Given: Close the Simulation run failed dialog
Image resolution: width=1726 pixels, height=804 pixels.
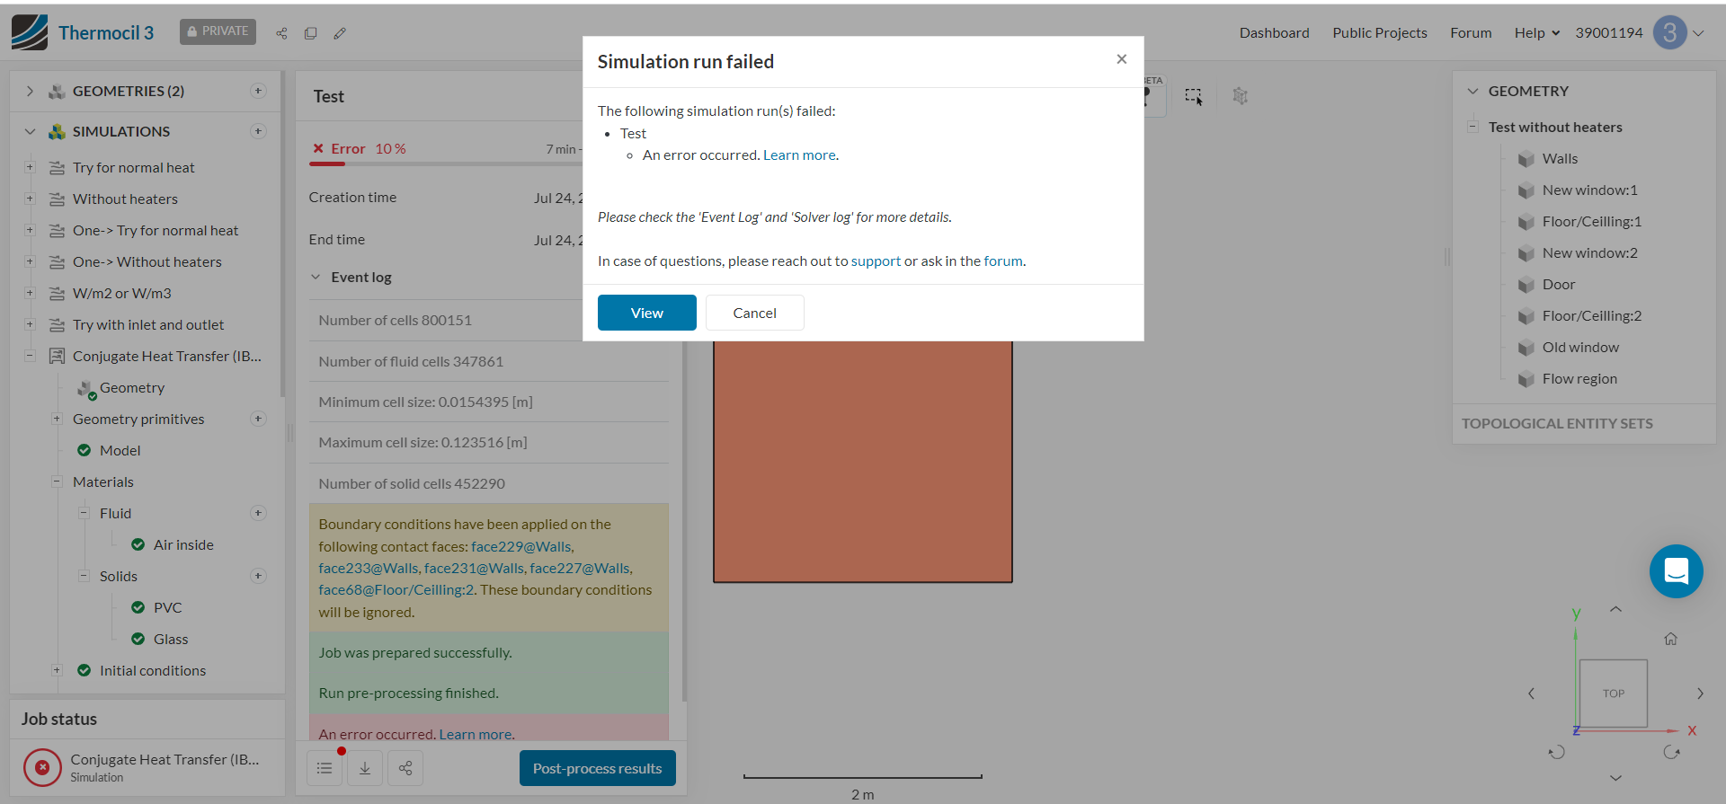Looking at the screenshot, I should [1121, 59].
